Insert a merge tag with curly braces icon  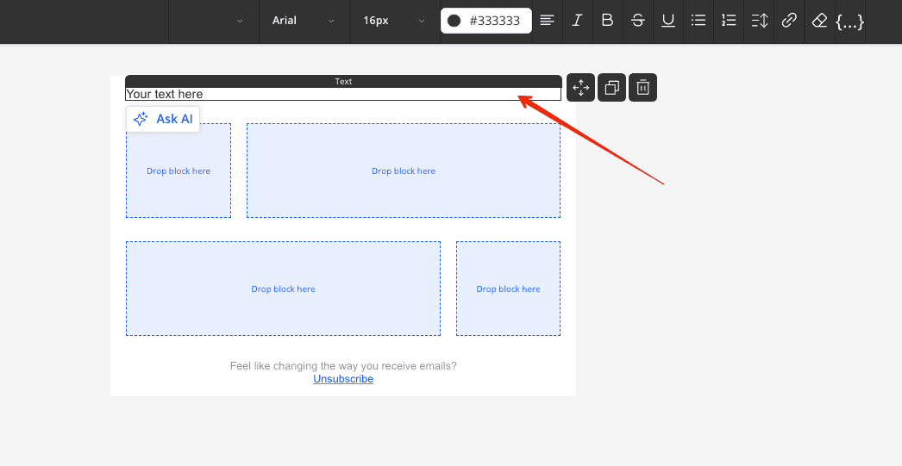click(x=849, y=22)
